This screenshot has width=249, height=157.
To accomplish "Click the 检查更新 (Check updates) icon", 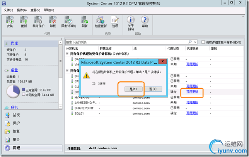I will [101, 22].
